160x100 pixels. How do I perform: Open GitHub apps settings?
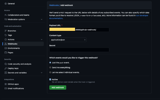tap(13, 84)
